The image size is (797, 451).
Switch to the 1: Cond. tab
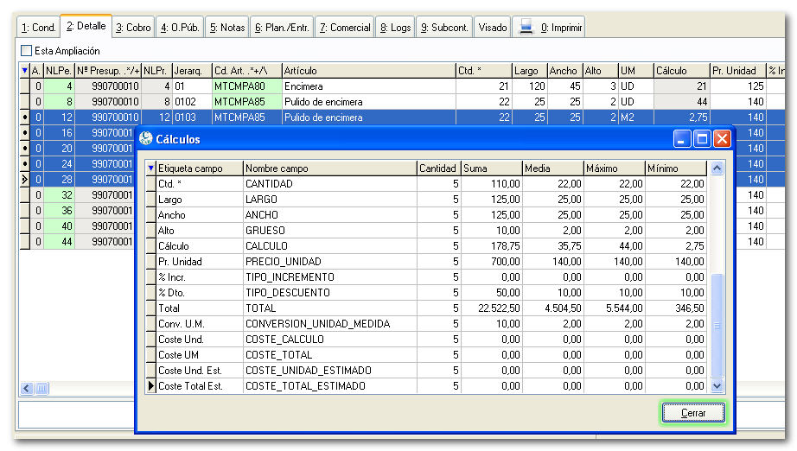[x=39, y=28]
